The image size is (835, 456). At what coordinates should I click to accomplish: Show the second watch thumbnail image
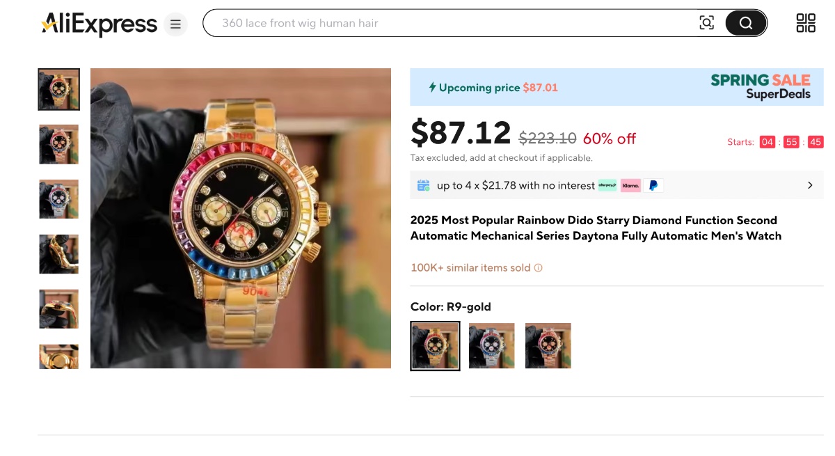click(59, 144)
